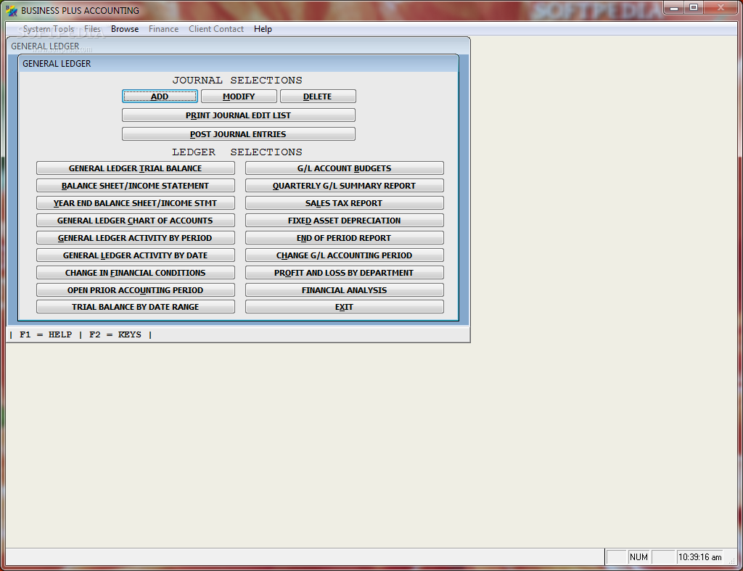Minimize the Business Plus Accounting window
This screenshot has height=571, width=743.
pyautogui.click(x=674, y=8)
